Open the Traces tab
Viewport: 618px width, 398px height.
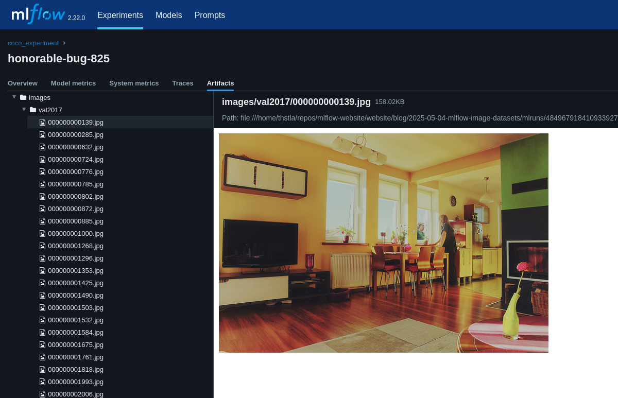pos(183,83)
